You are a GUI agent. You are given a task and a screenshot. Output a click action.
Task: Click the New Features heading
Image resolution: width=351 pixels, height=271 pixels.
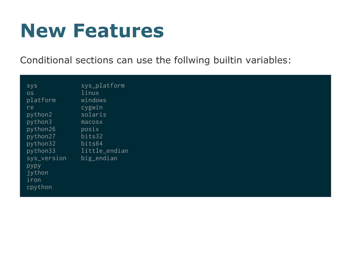(92, 30)
